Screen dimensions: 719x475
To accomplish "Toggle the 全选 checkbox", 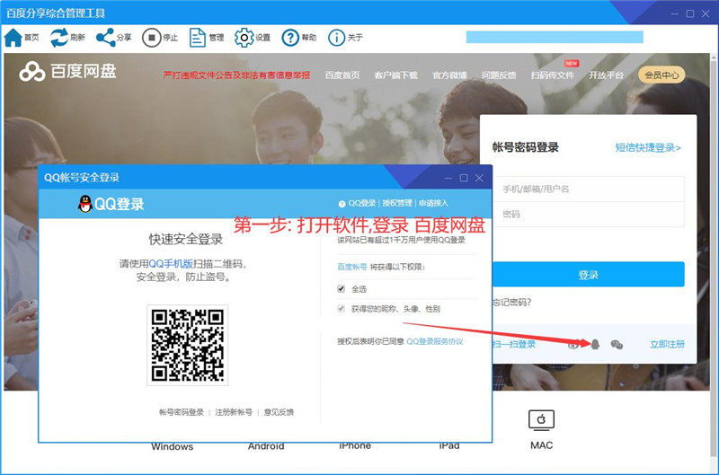I will tap(341, 288).
